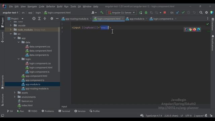
Task: Collapse the data folder
Action: click(19, 42)
